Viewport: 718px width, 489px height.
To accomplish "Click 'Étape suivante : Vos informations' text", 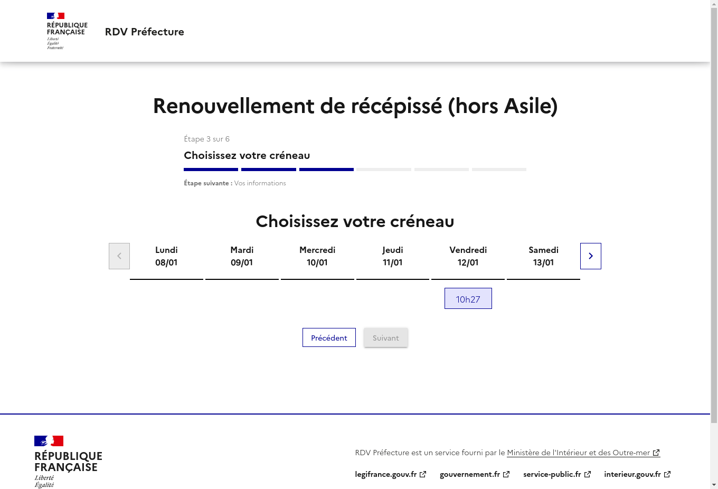I will pyautogui.click(x=235, y=183).
